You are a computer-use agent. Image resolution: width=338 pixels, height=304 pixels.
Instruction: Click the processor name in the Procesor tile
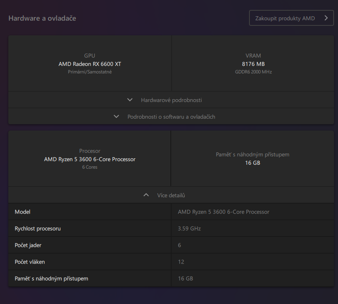(90, 159)
